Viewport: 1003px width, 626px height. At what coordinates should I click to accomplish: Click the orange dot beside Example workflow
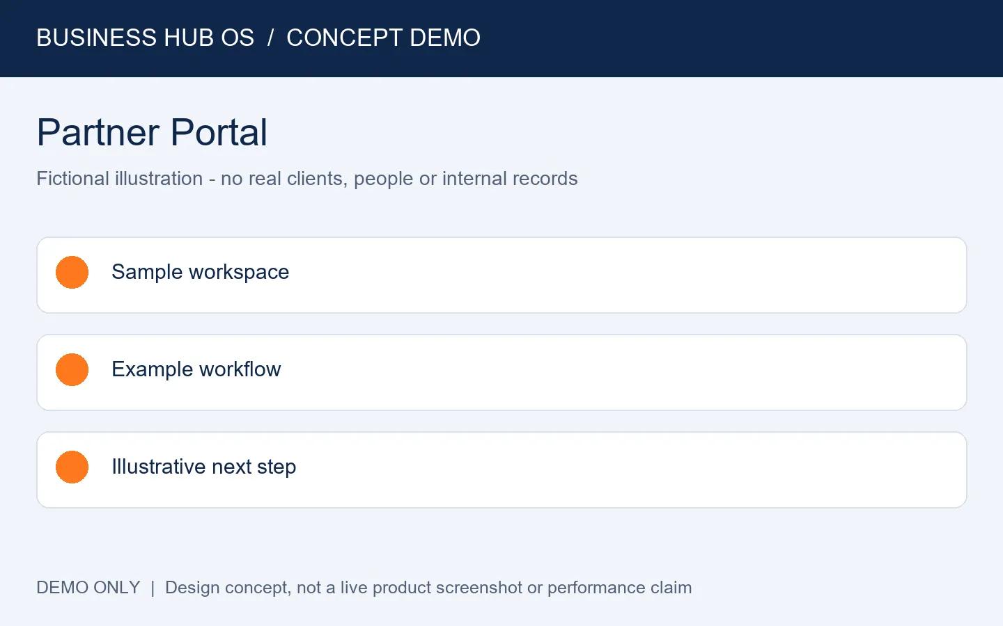(72, 369)
